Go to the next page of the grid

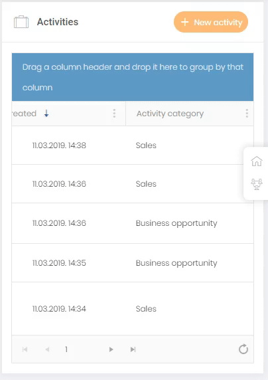point(111,349)
